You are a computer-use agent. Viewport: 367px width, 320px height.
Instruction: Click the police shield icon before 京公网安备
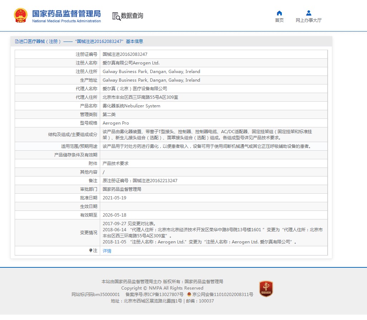pyautogui.click(x=189, y=294)
